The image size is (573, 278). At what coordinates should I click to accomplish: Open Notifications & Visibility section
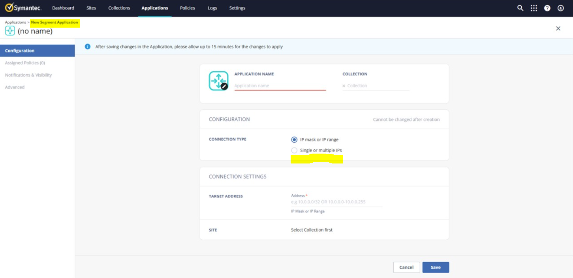[28, 75]
